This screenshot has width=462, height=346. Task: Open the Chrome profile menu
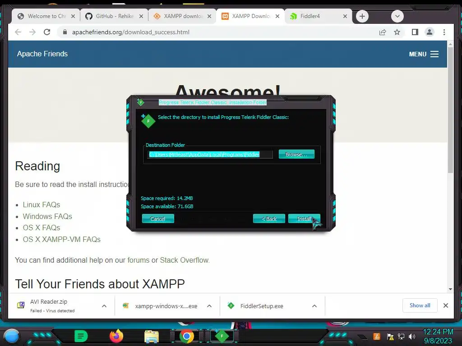tap(430, 32)
